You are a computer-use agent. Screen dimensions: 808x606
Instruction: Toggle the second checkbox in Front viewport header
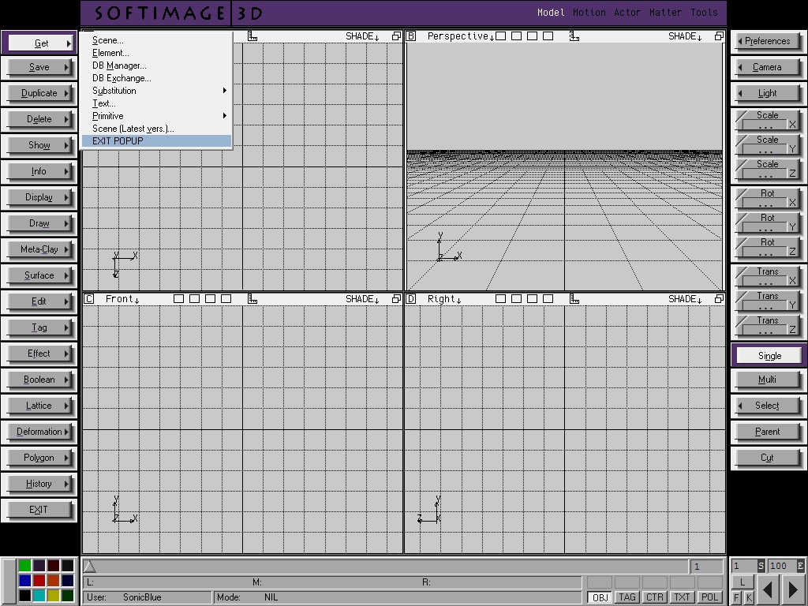(x=195, y=299)
